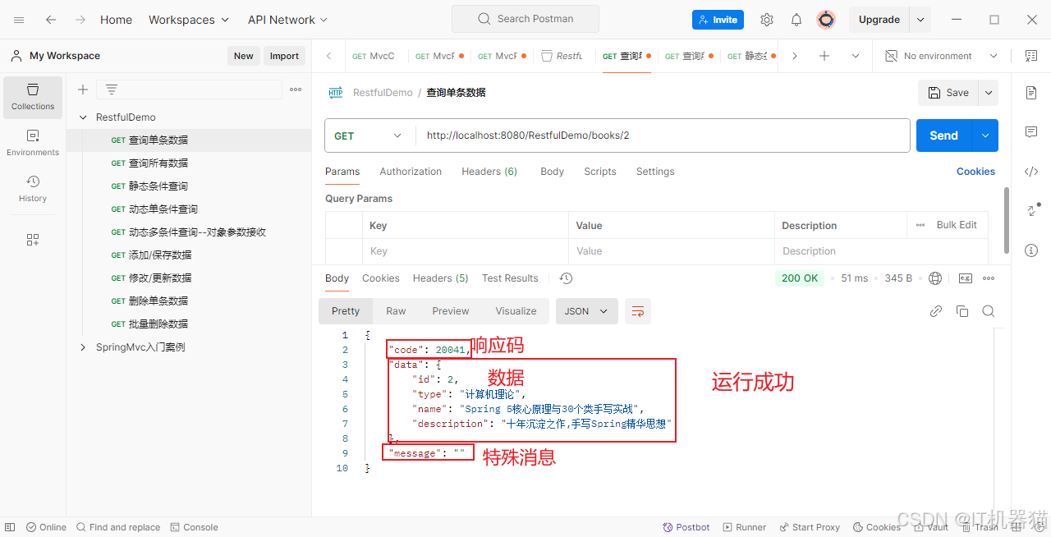Open the network globe icon
Screen dimensions: 1051x537
[x=935, y=278]
